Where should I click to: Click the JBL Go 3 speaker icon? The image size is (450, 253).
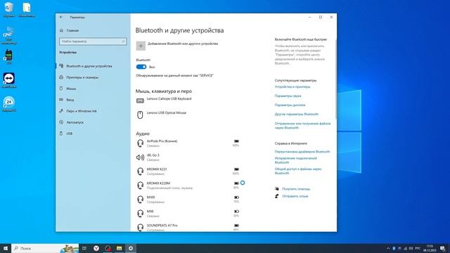click(140, 157)
